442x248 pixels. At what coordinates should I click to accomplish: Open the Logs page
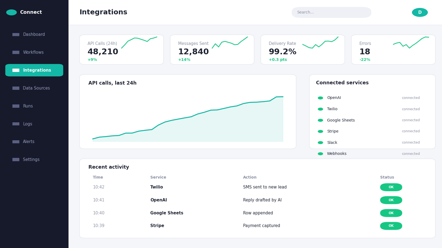pos(34,124)
